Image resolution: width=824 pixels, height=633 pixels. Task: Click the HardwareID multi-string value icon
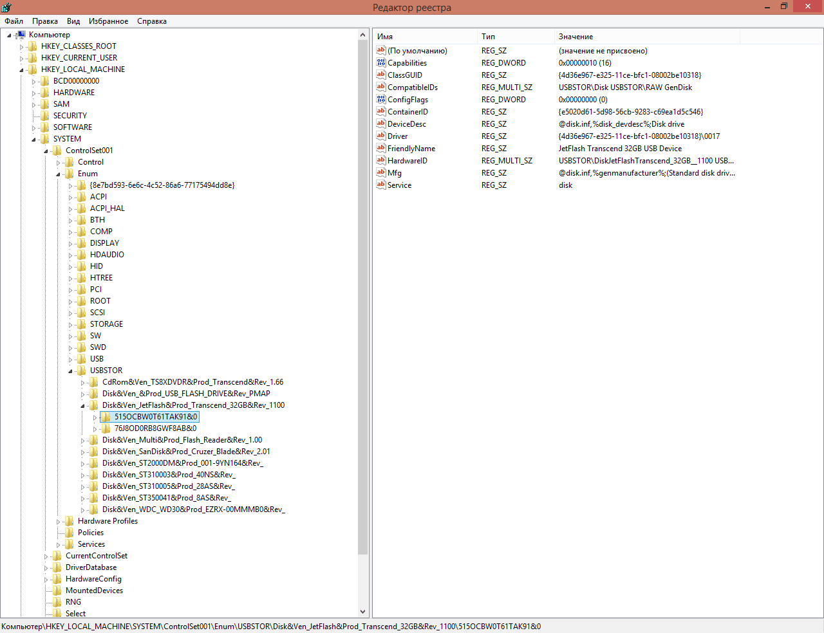(381, 161)
